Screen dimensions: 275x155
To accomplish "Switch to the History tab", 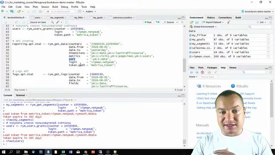I will pos(211,18).
